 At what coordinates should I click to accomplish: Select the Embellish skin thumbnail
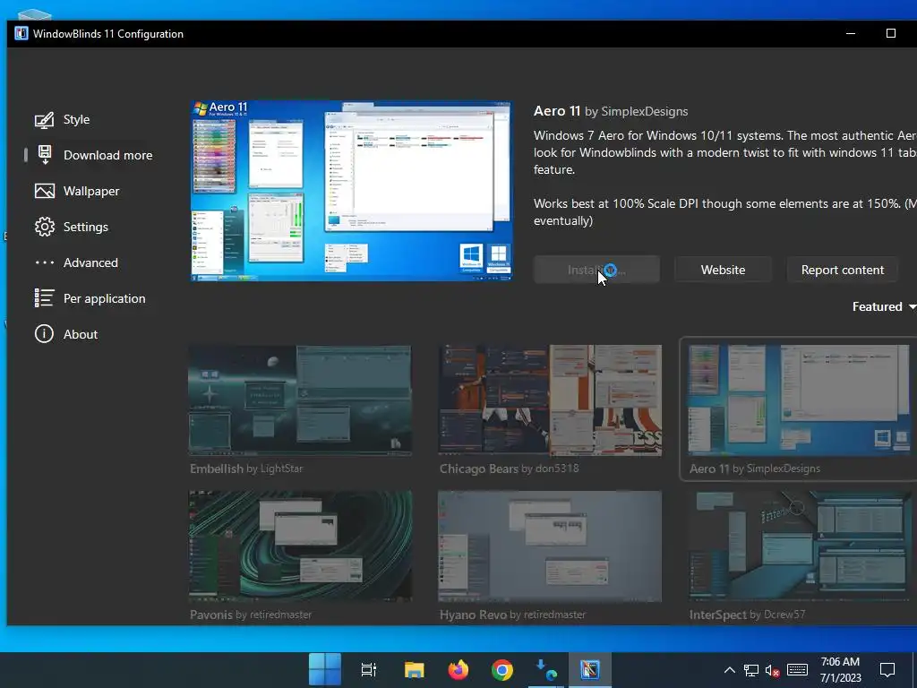point(300,400)
